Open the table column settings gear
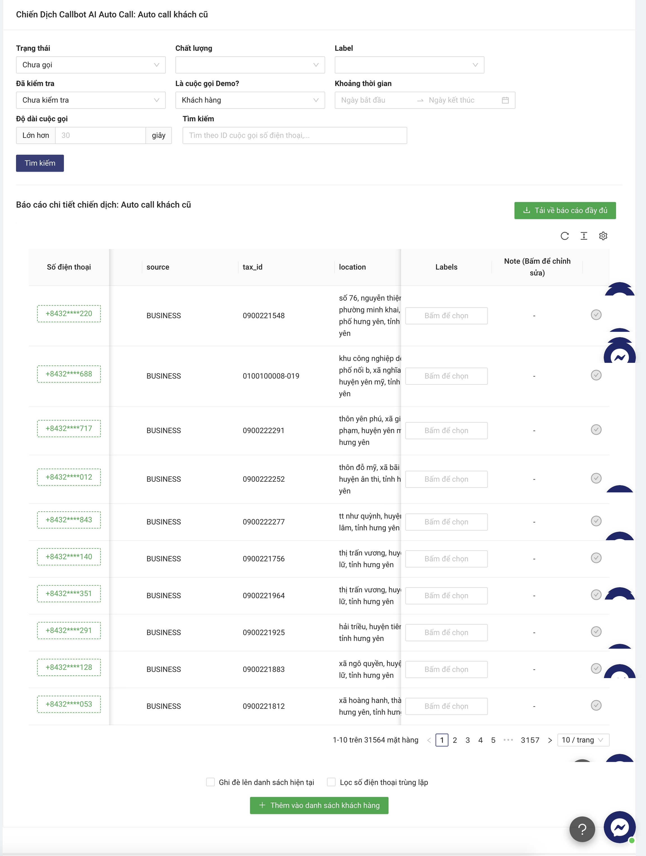 pyautogui.click(x=603, y=236)
